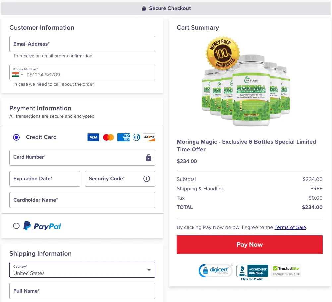Image resolution: width=332 pixels, height=302 pixels.
Task: Click the info icon beside Security Code
Action: pos(146,179)
